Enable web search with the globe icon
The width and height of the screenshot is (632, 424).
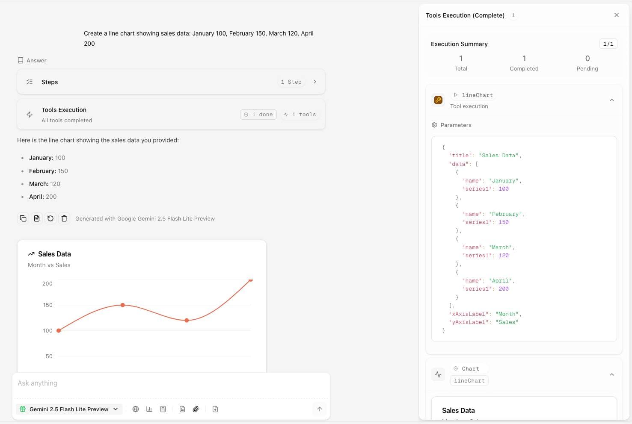136,409
